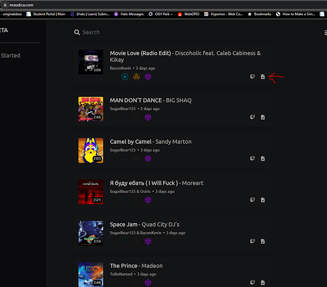327x287 pixels.
Task: Open the WebGPIO bookmark
Action: [189, 14]
